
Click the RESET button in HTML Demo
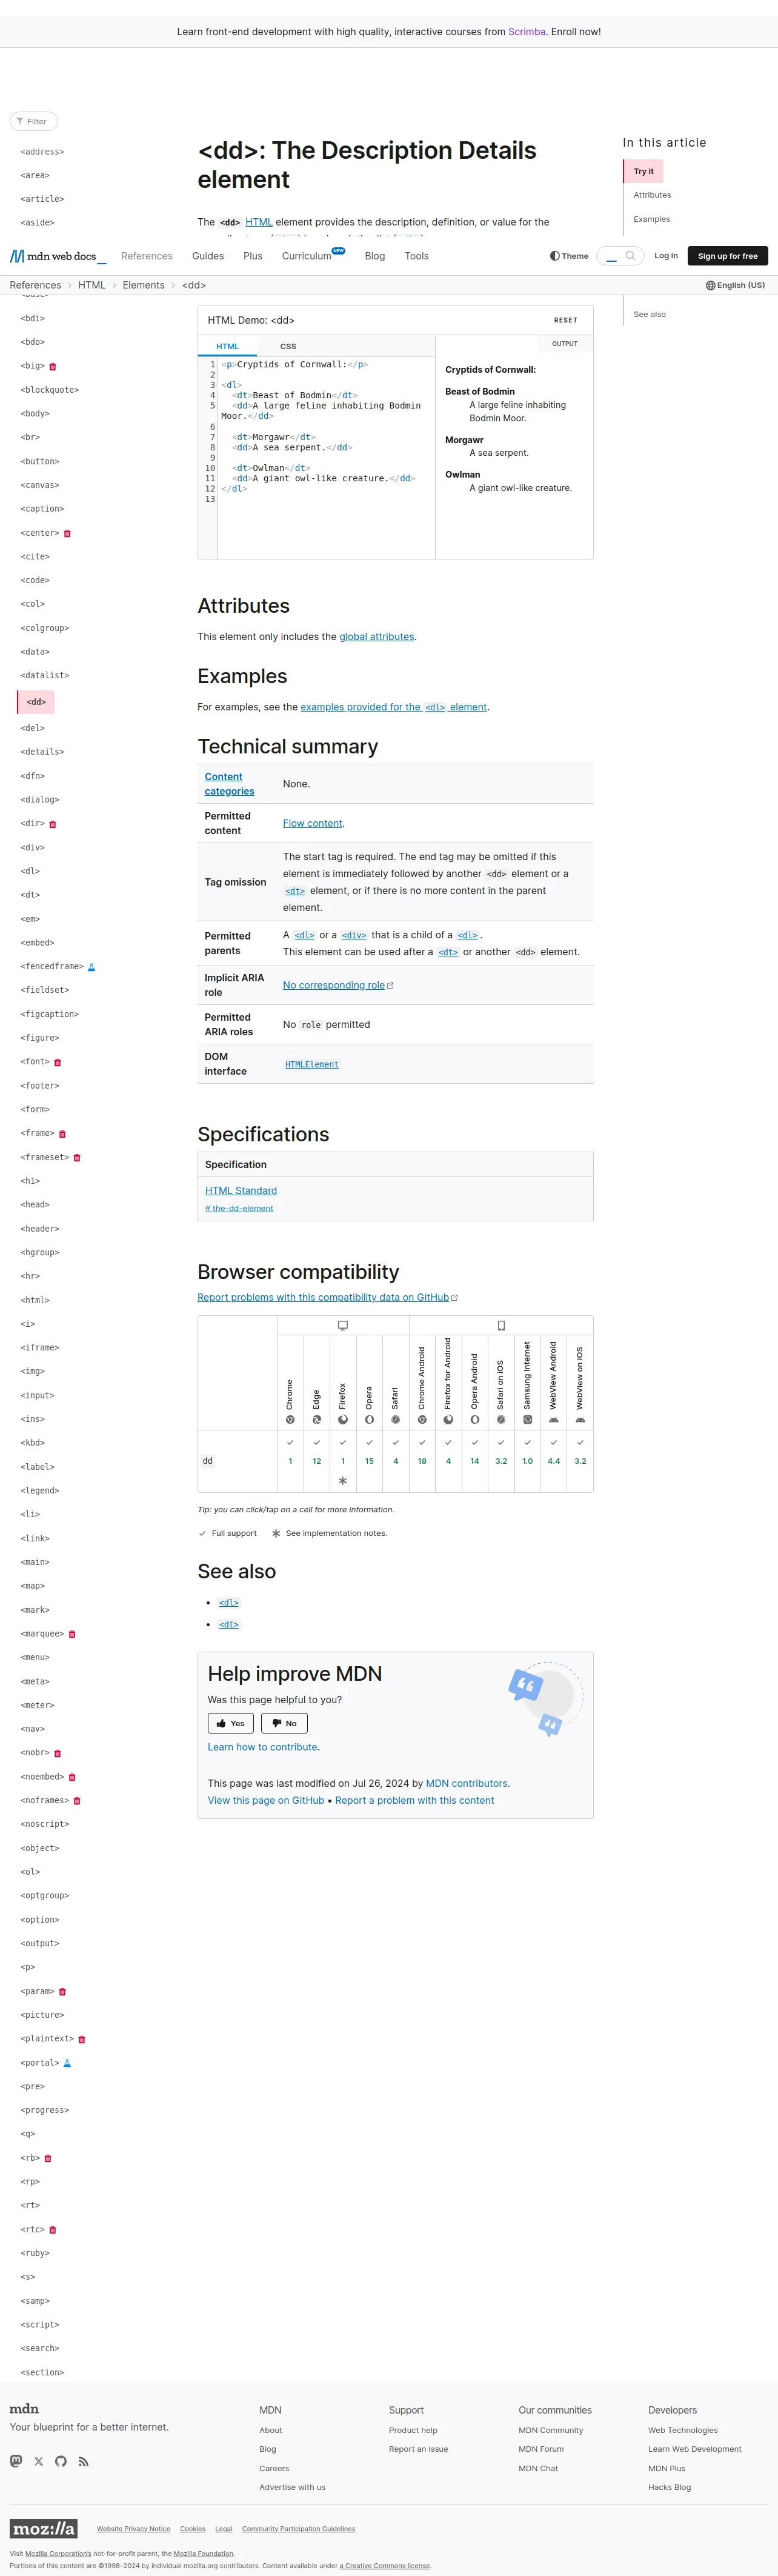coord(566,320)
